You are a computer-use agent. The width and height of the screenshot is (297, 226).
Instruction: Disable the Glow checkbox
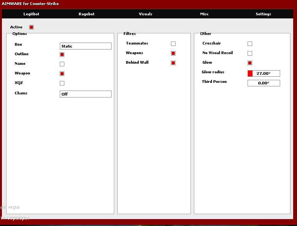click(x=250, y=63)
